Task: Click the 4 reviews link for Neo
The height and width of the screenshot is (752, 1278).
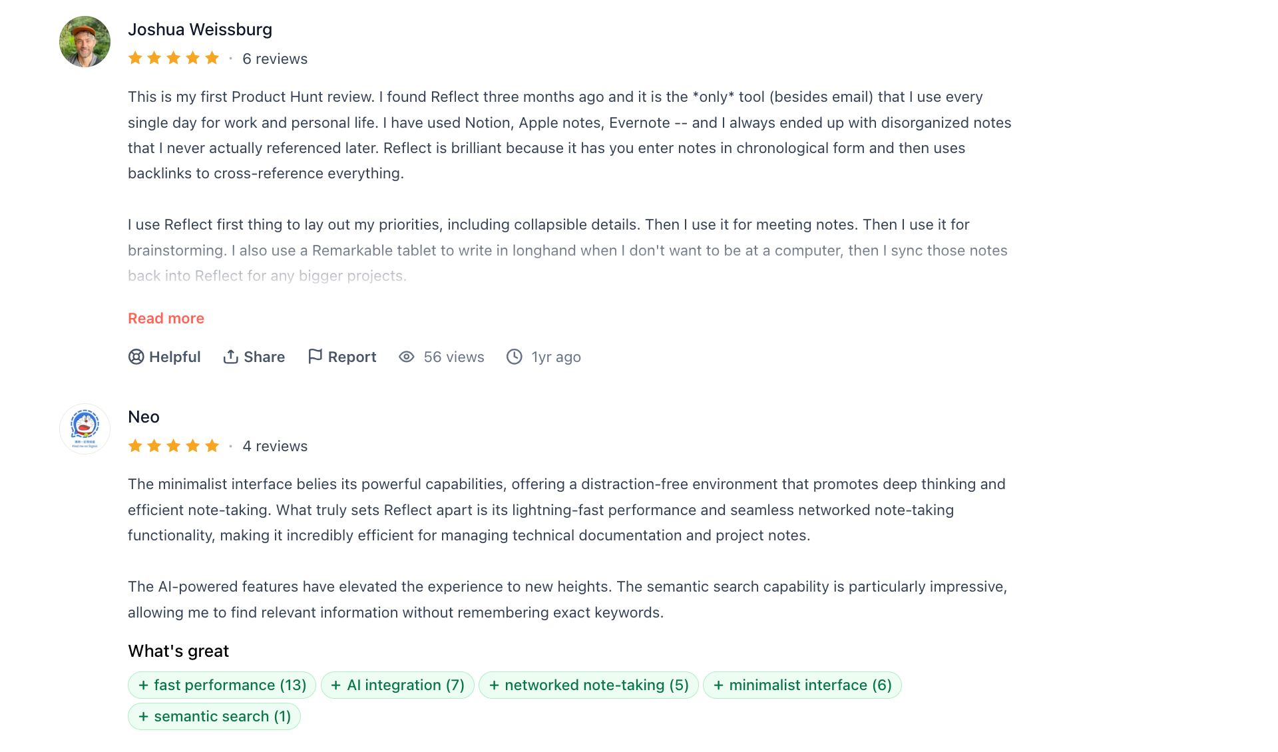Action: click(274, 446)
